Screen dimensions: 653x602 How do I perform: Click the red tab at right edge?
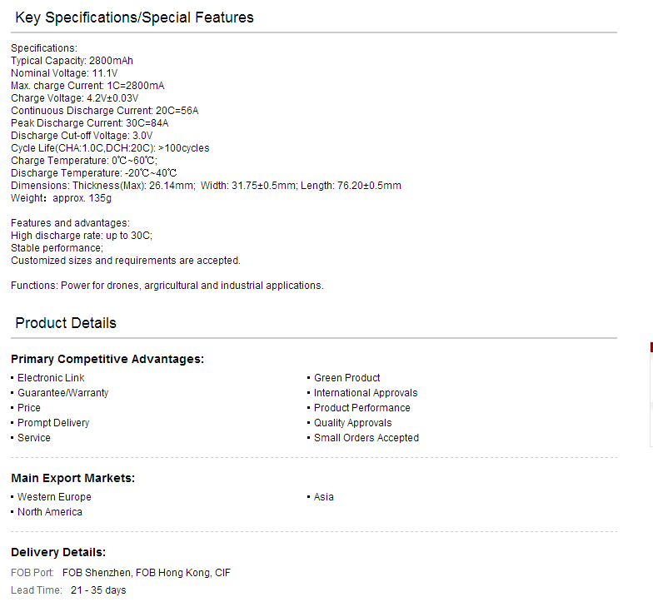coord(651,347)
